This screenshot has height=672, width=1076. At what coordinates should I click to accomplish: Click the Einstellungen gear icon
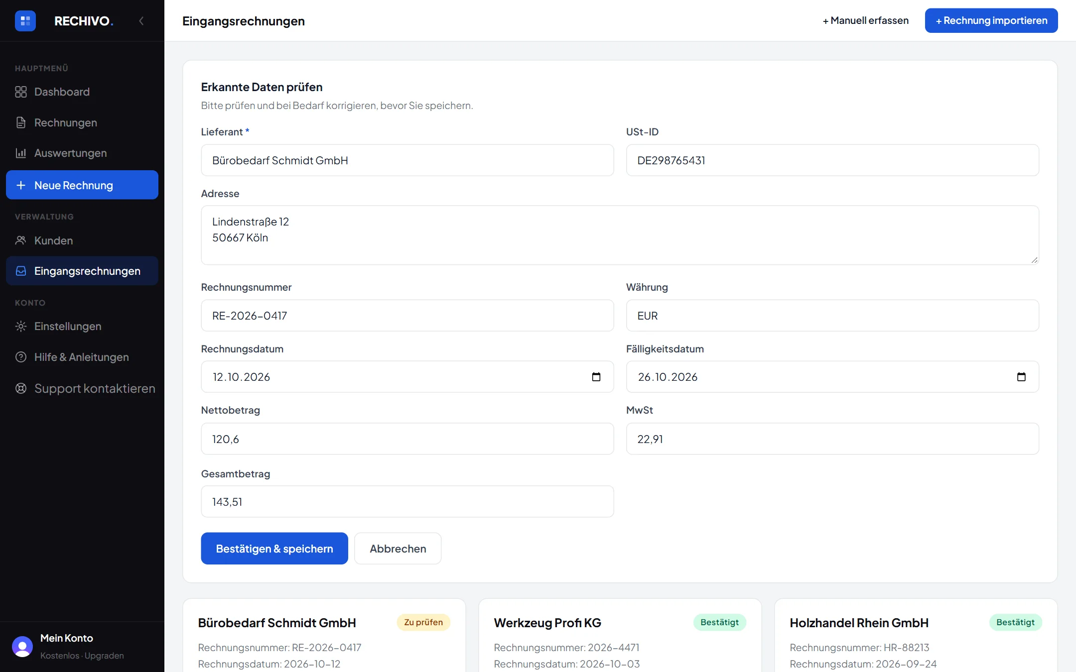21,327
